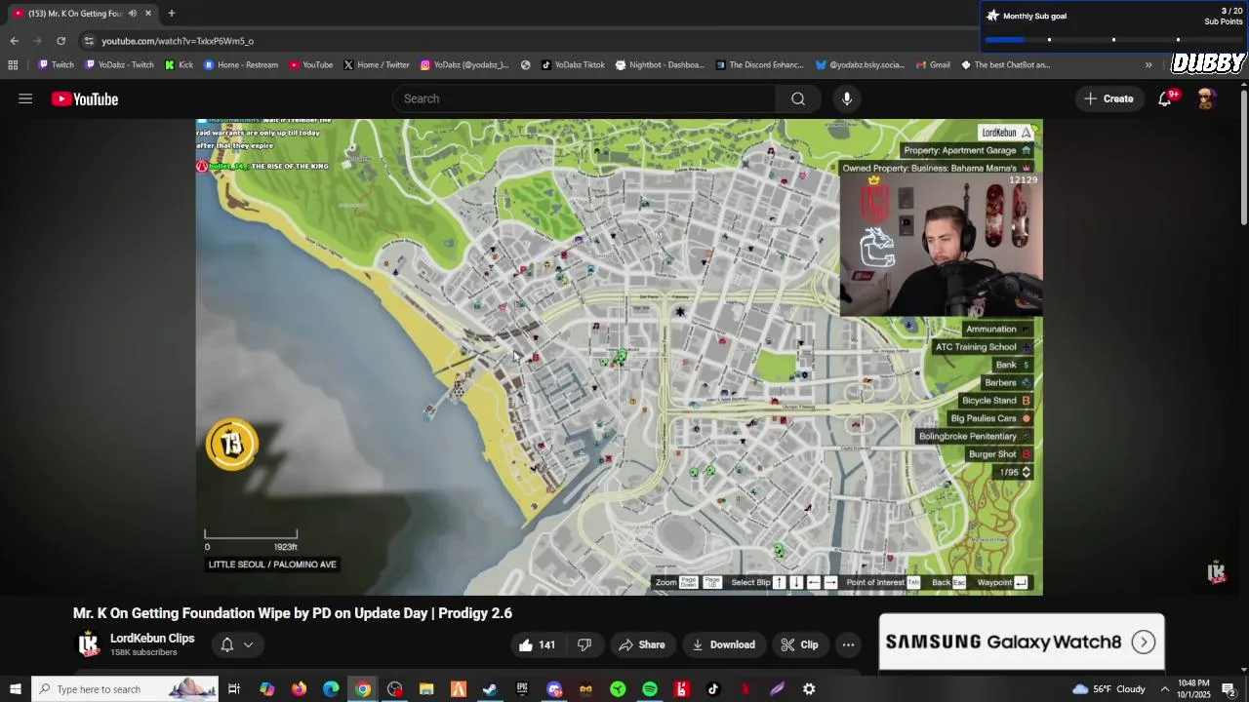Open the clock and date flyout

(1193, 688)
